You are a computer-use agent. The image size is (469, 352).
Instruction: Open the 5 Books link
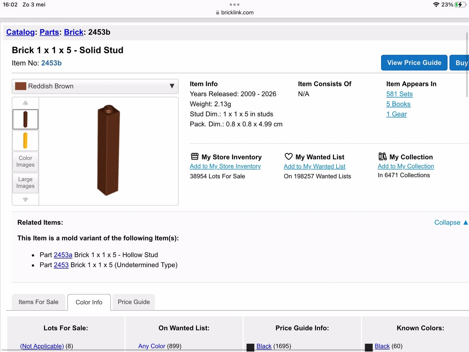coord(398,104)
